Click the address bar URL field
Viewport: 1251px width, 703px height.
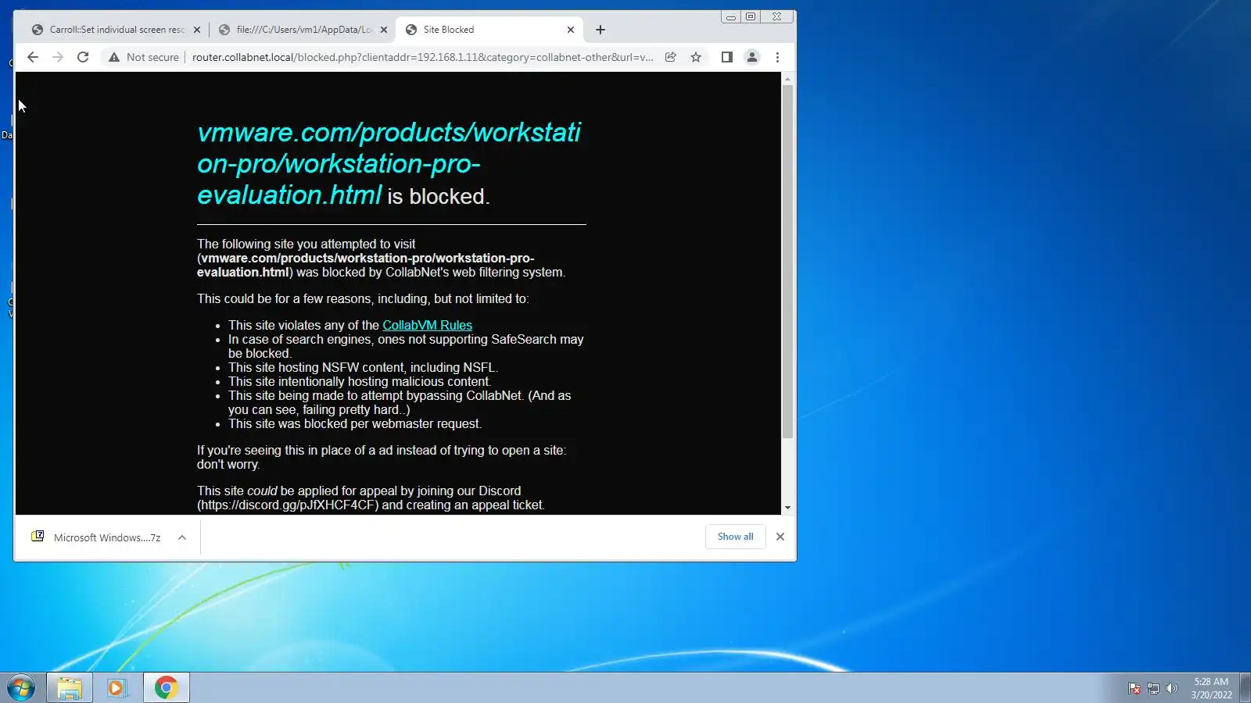(422, 57)
